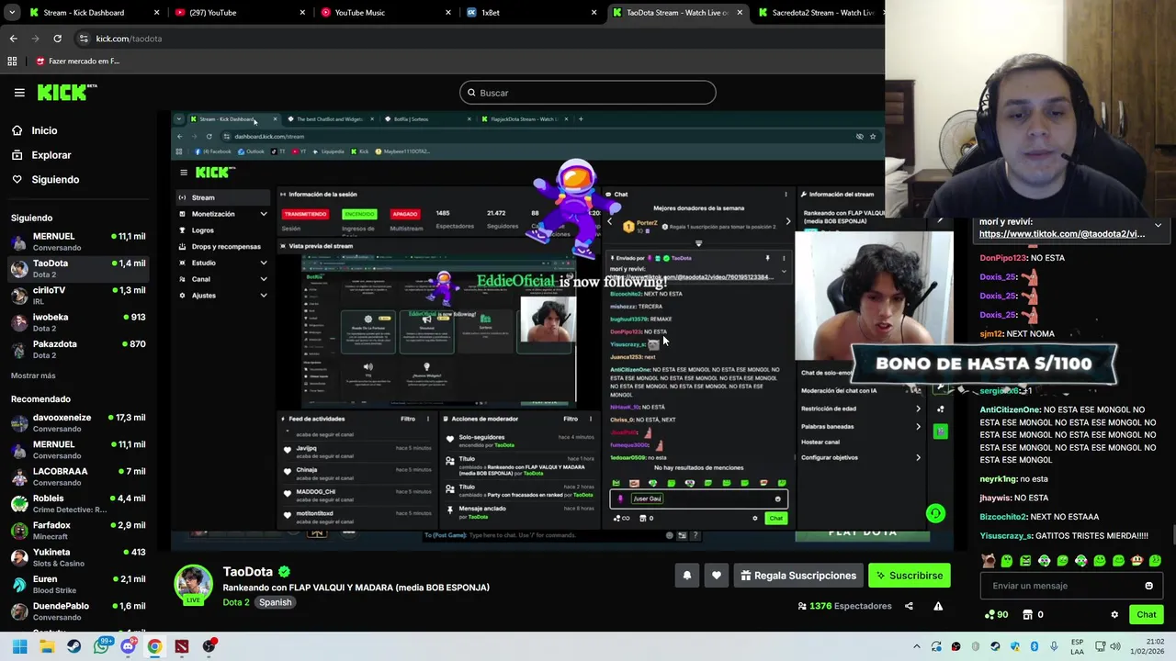The image size is (1176, 661).
Task: Close the Stream - Kick Dashboard tab
Action: tap(156, 13)
